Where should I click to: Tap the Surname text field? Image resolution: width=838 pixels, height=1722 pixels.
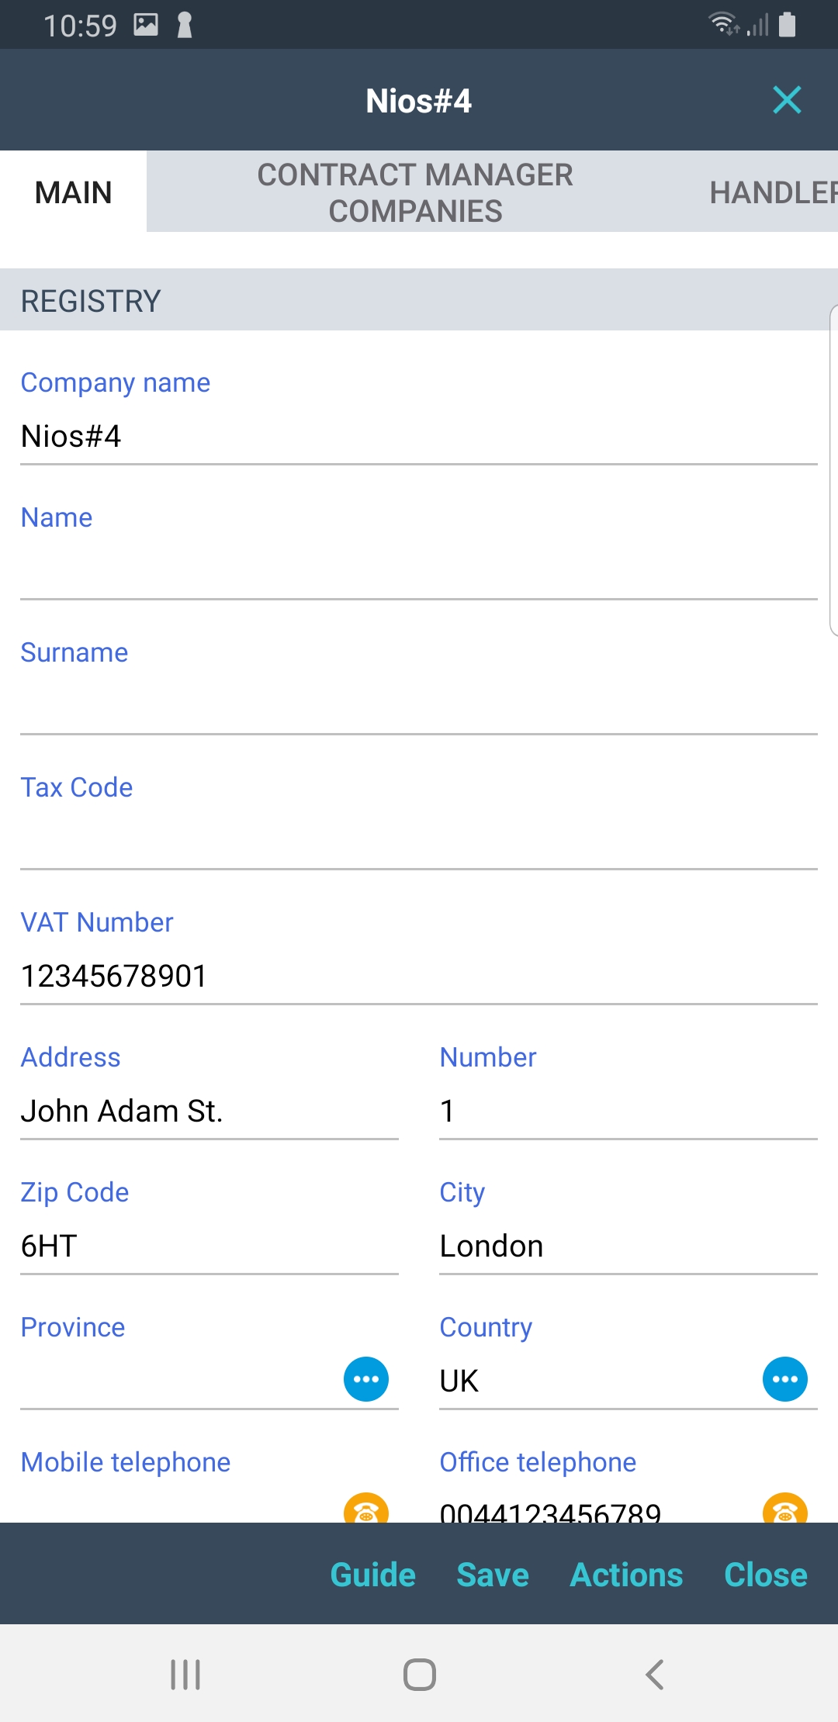coord(419,707)
